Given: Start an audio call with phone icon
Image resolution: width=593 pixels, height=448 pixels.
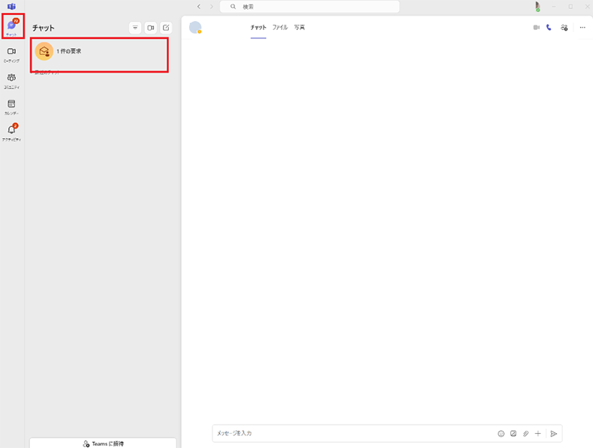Looking at the screenshot, I should [549, 28].
